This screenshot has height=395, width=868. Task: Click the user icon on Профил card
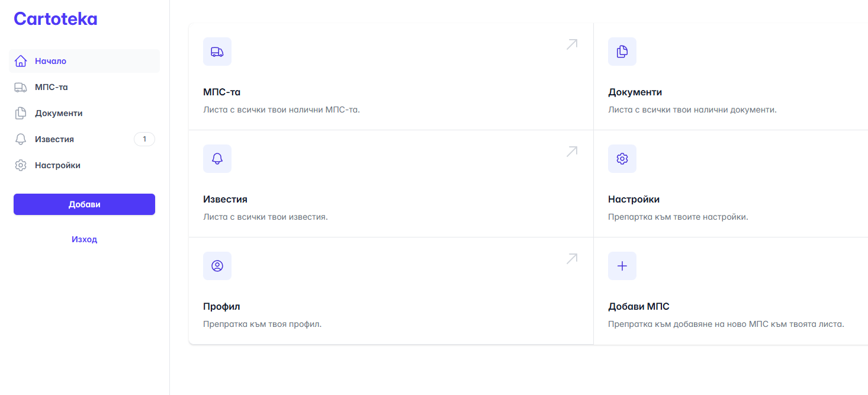pyautogui.click(x=217, y=266)
